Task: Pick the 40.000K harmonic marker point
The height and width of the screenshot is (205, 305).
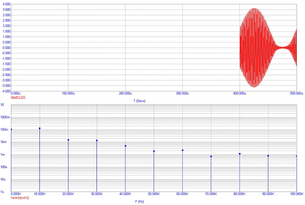Action: [x=125, y=146]
